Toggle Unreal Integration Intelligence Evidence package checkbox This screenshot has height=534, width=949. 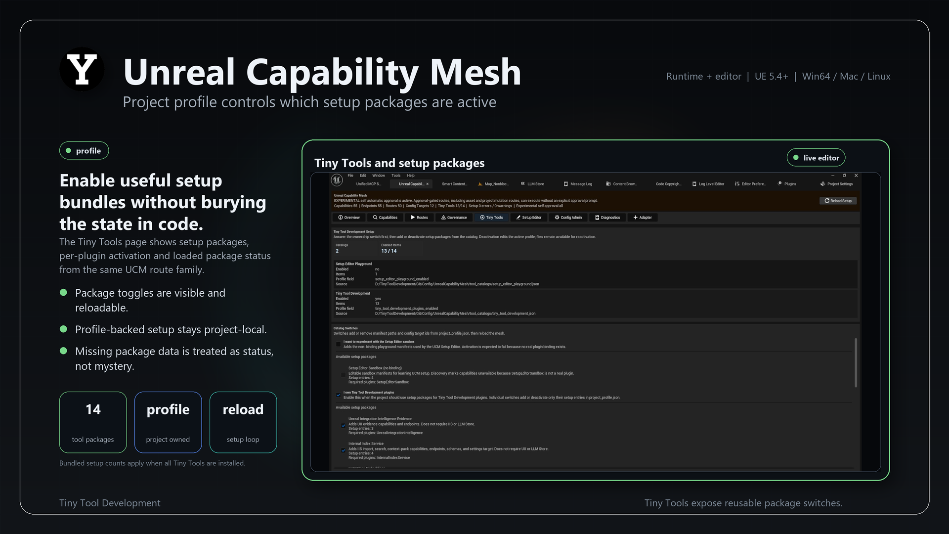[x=344, y=426]
